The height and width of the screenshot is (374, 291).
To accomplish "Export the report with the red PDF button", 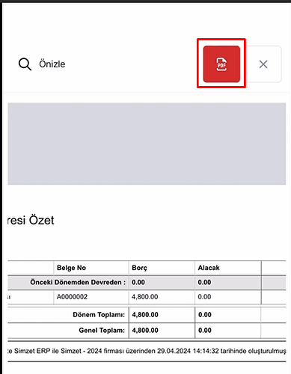I will (221, 64).
